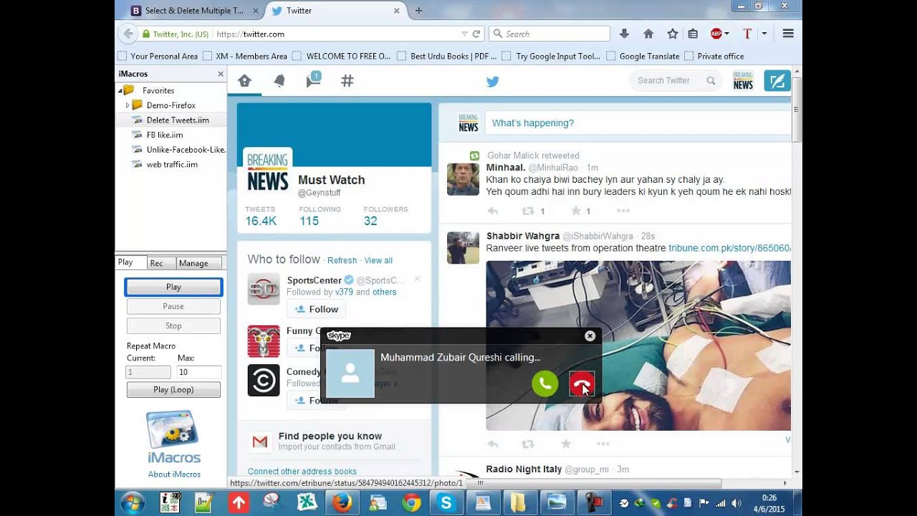Open Skype from the taskbar
The image size is (917, 516).
[x=446, y=503]
